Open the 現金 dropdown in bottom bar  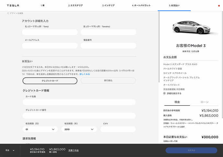pyautogui.click(x=10, y=150)
